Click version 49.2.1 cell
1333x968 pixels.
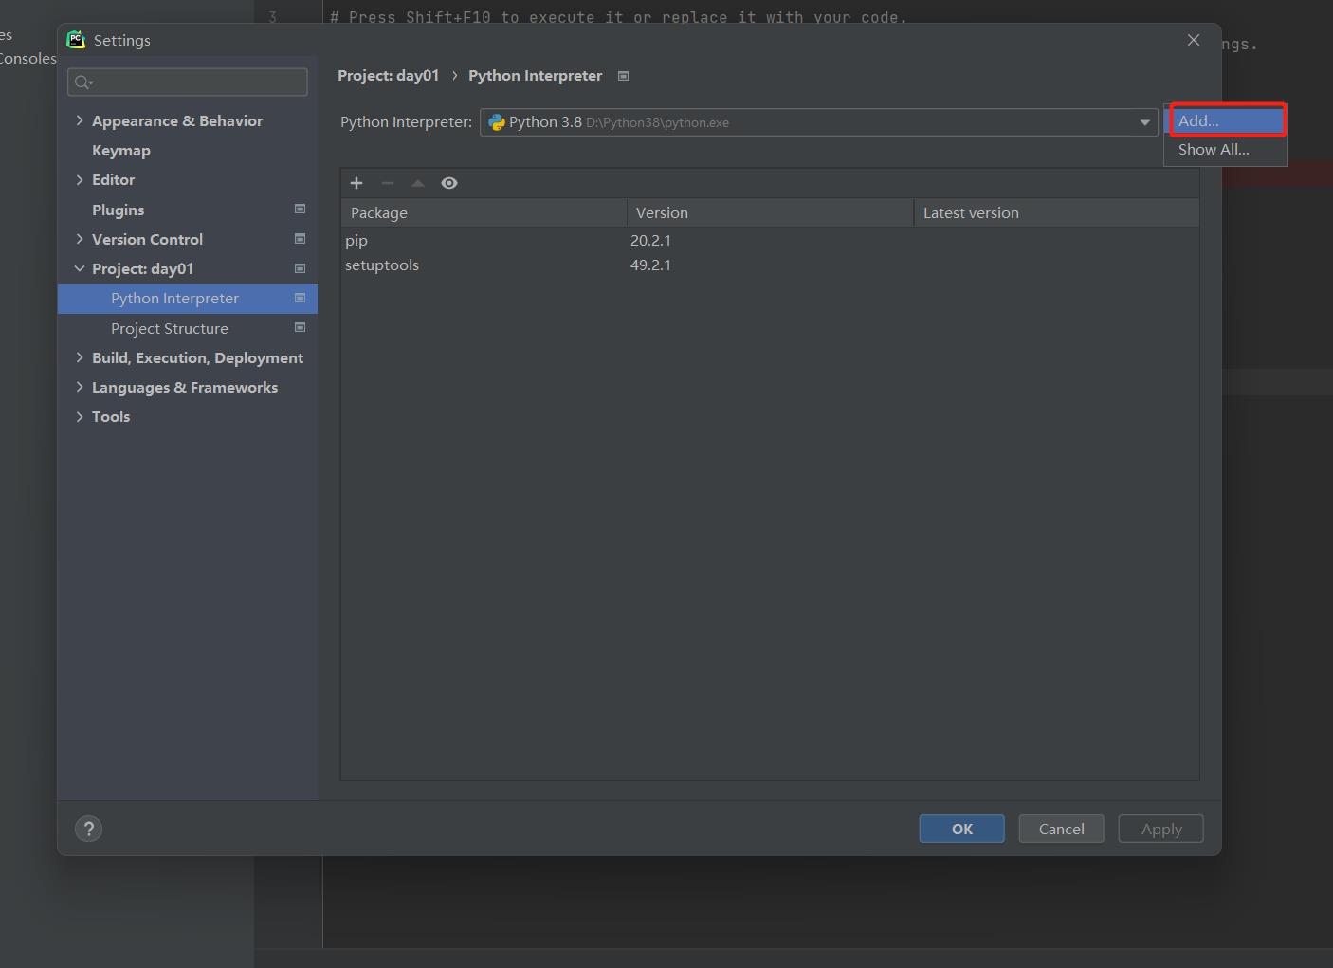650,265
